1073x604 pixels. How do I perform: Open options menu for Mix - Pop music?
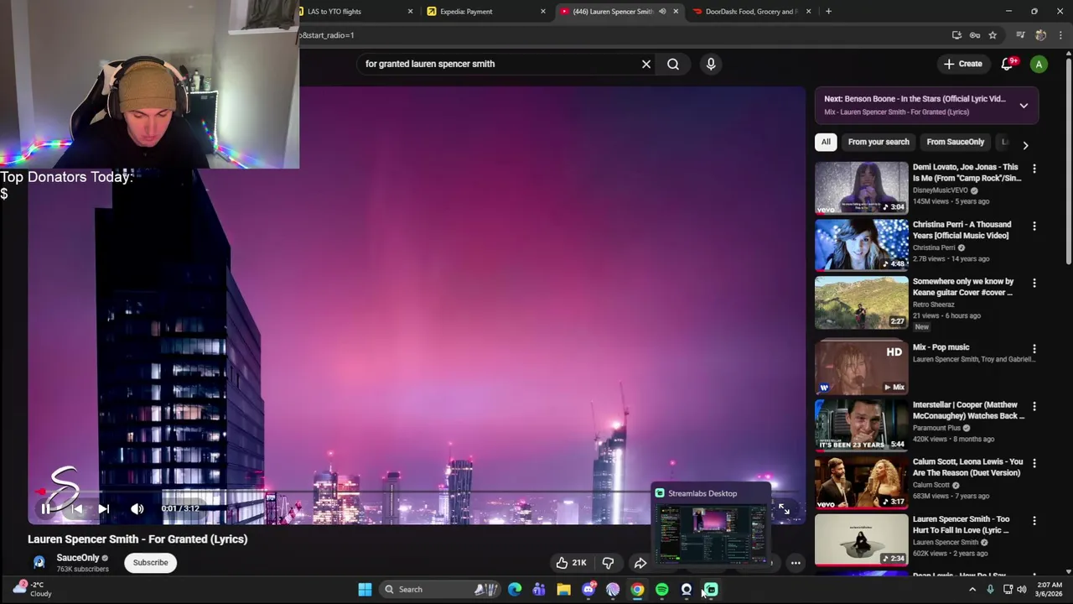click(x=1034, y=349)
